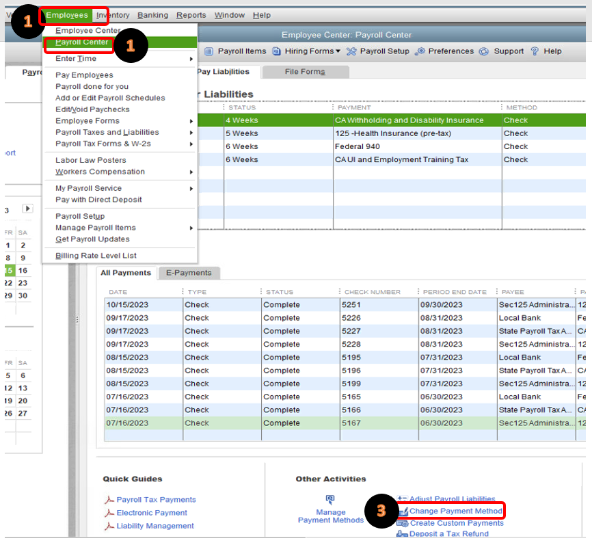
Task: Open the Banking menu
Action: point(152,15)
